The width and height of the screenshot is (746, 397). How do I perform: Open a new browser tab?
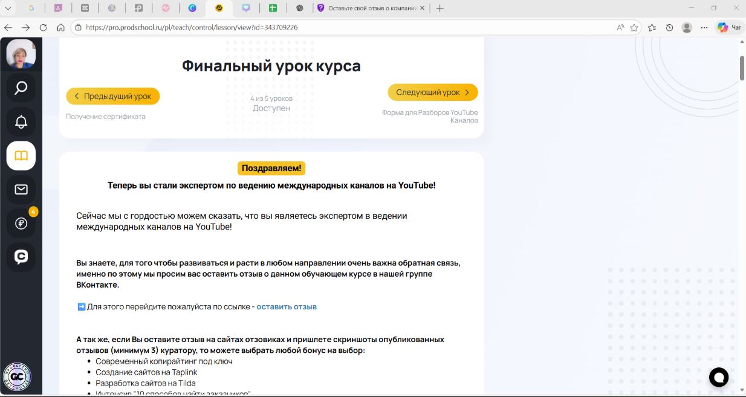click(440, 8)
